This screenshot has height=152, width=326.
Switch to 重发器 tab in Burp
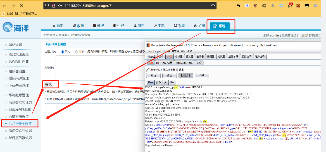(x=189, y=56)
